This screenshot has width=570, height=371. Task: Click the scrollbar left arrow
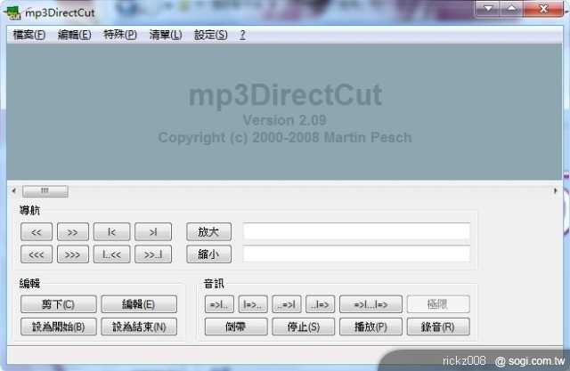14,191
